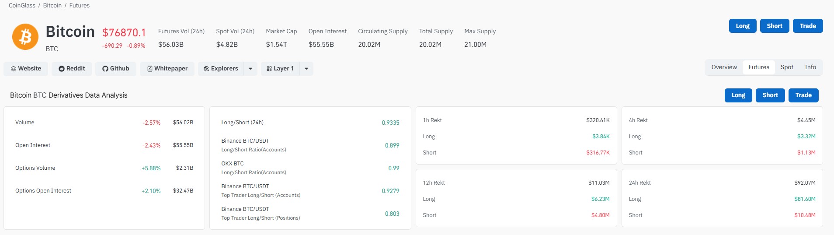The height and width of the screenshot is (235, 834).
Task: Click the Github octocat icon
Action: [105, 69]
